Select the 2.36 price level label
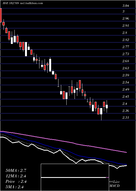The width and height of the screenshot is (136, 191). (x=126, y=111)
